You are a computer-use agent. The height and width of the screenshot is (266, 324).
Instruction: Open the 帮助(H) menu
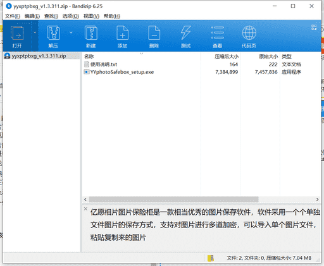[112, 16]
